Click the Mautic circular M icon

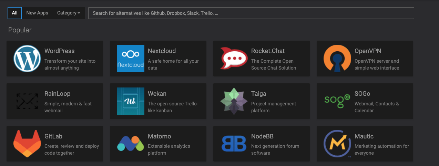click(337, 144)
